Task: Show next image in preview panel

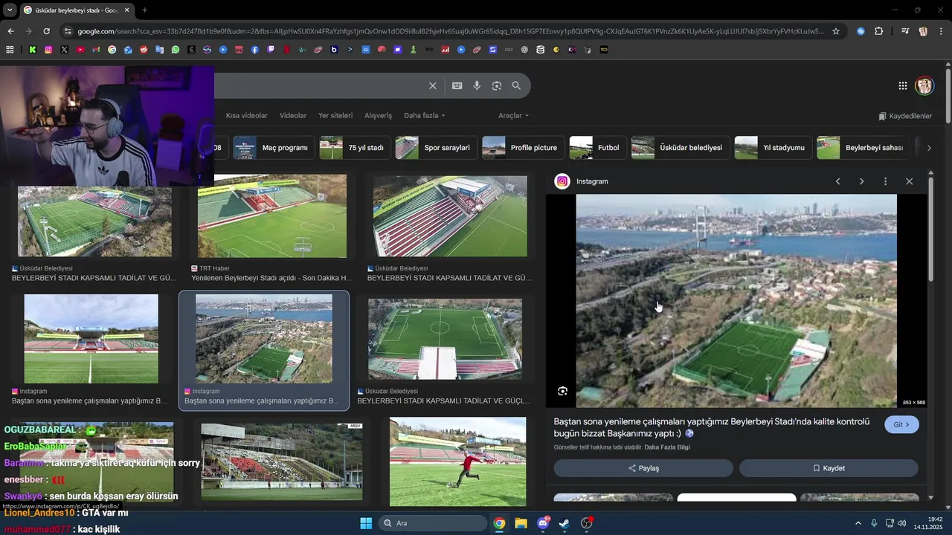Action: point(861,181)
